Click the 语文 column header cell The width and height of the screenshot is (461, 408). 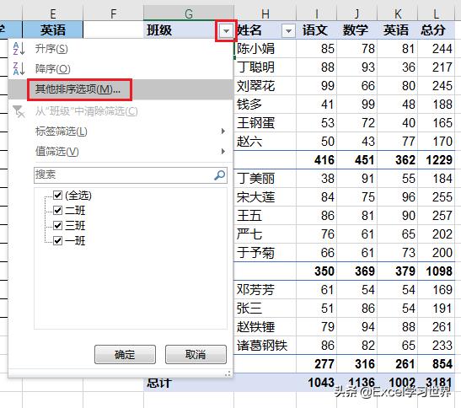315,30
